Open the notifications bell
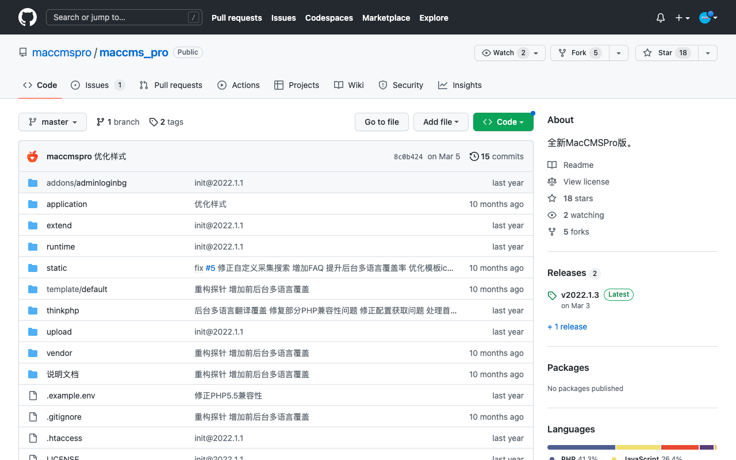 (660, 17)
